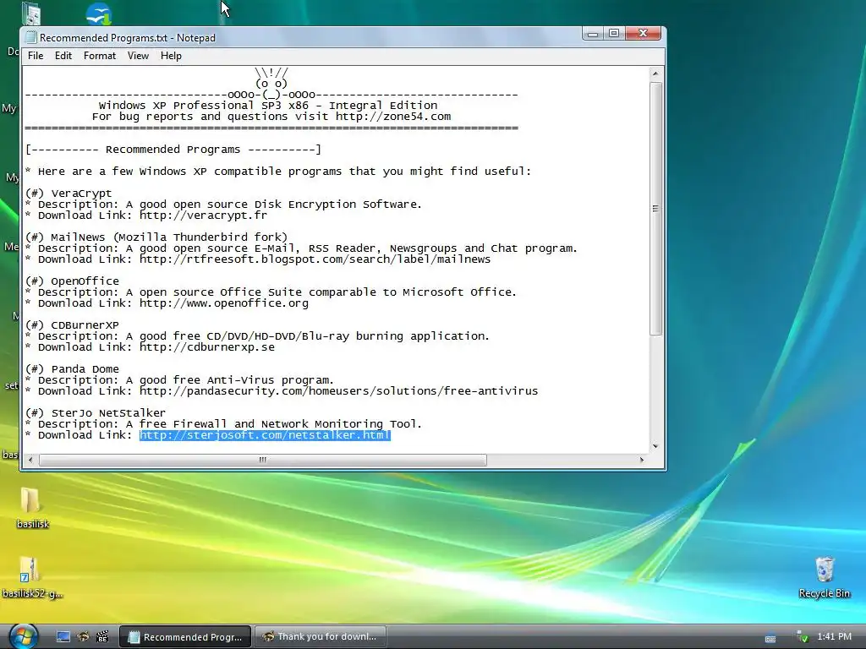This screenshot has height=649, width=866.
Task: Click the Firewall and Network Monitoring description line
Action: tap(223, 424)
